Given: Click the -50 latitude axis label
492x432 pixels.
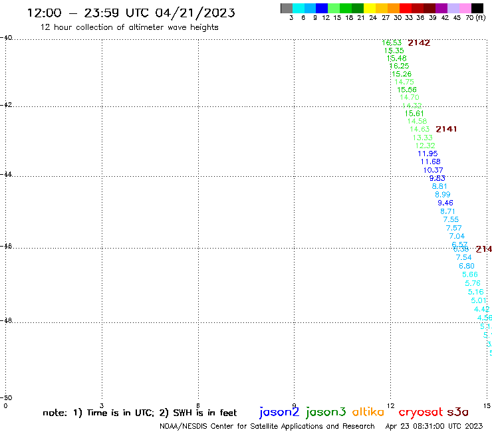Looking at the screenshot, I should (x=6, y=398).
